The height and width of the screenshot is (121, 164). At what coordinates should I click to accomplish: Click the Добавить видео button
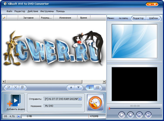pyautogui.click(x=14, y=103)
